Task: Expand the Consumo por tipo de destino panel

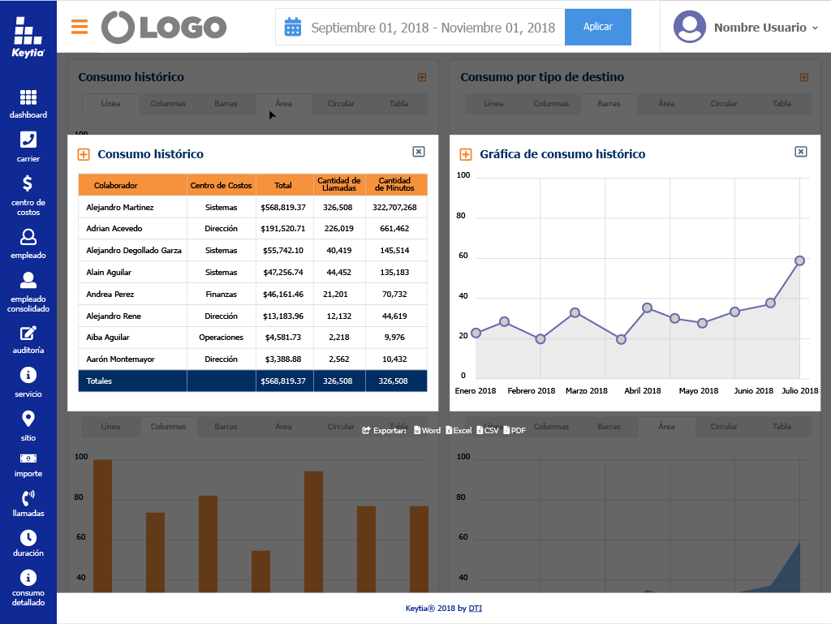Action: pos(804,77)
